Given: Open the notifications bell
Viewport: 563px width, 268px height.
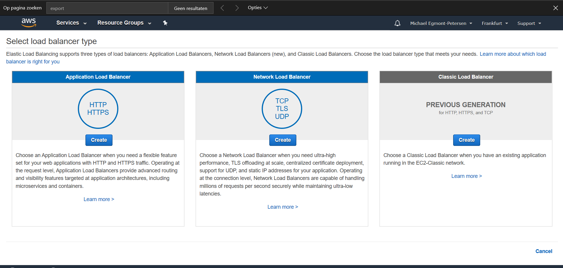Looking at the screenshot, I should click(397, 23).
